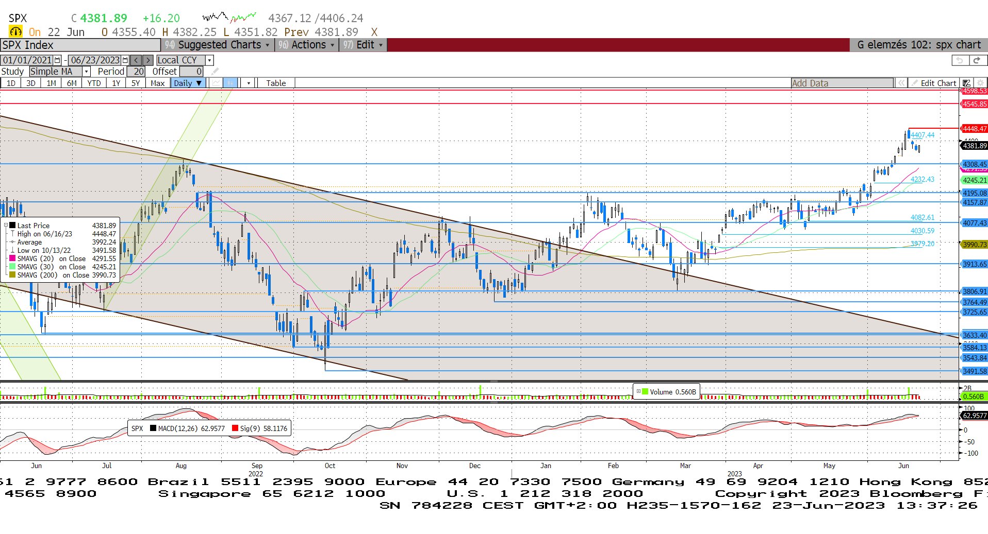
Task: Collapse panel with double-chevron icon
Action: point(901,83)
